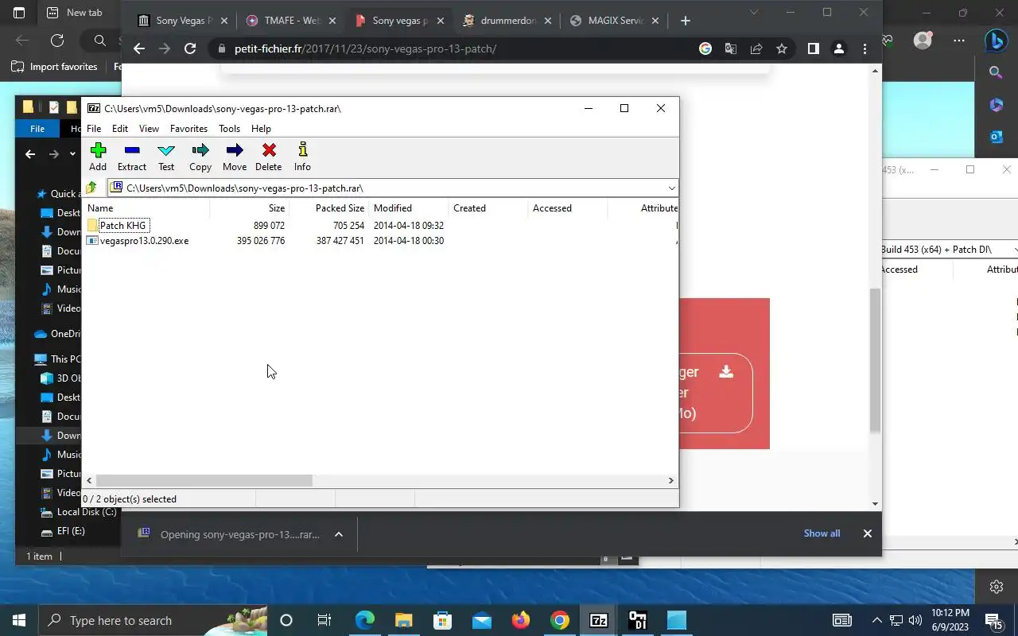This screenshot has height=636, width=1018.
Task: Click the right arrow of 7-Zip horizontal scrollbar
Action: point(671,480)
